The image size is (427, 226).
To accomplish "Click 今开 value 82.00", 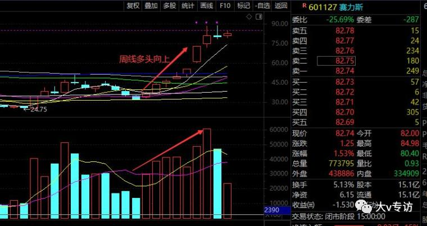I will pos(410,133).
